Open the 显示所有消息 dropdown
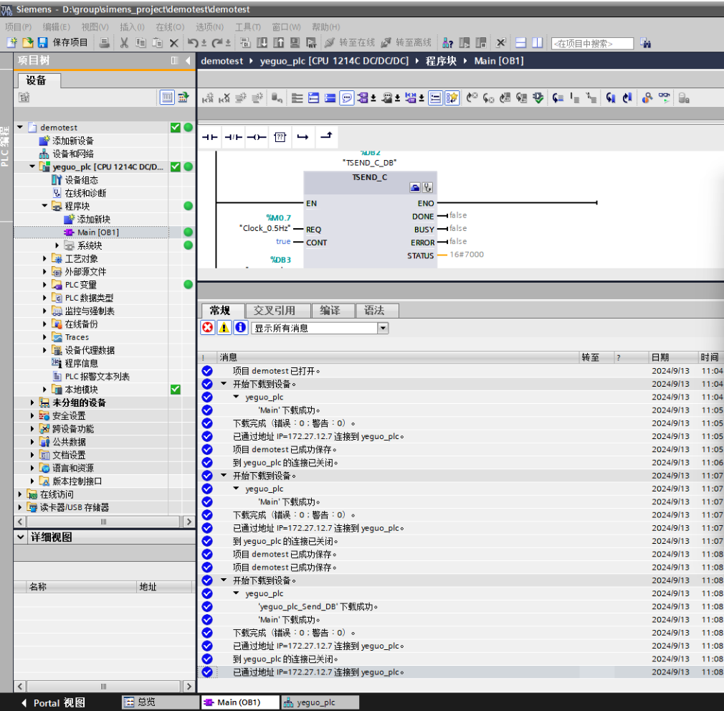The image size is (724, 711). 383,328
